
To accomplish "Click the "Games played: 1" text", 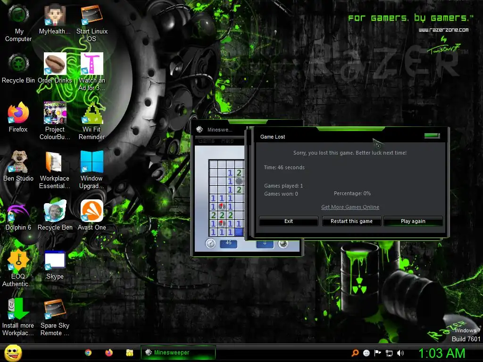I will click(x=283, y=186).
